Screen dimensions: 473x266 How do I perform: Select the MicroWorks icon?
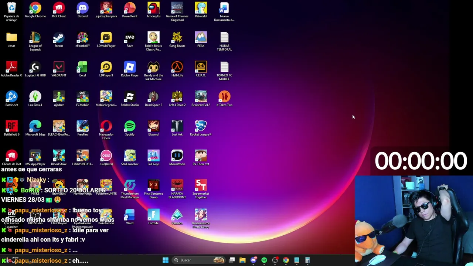tap(177, 158)
